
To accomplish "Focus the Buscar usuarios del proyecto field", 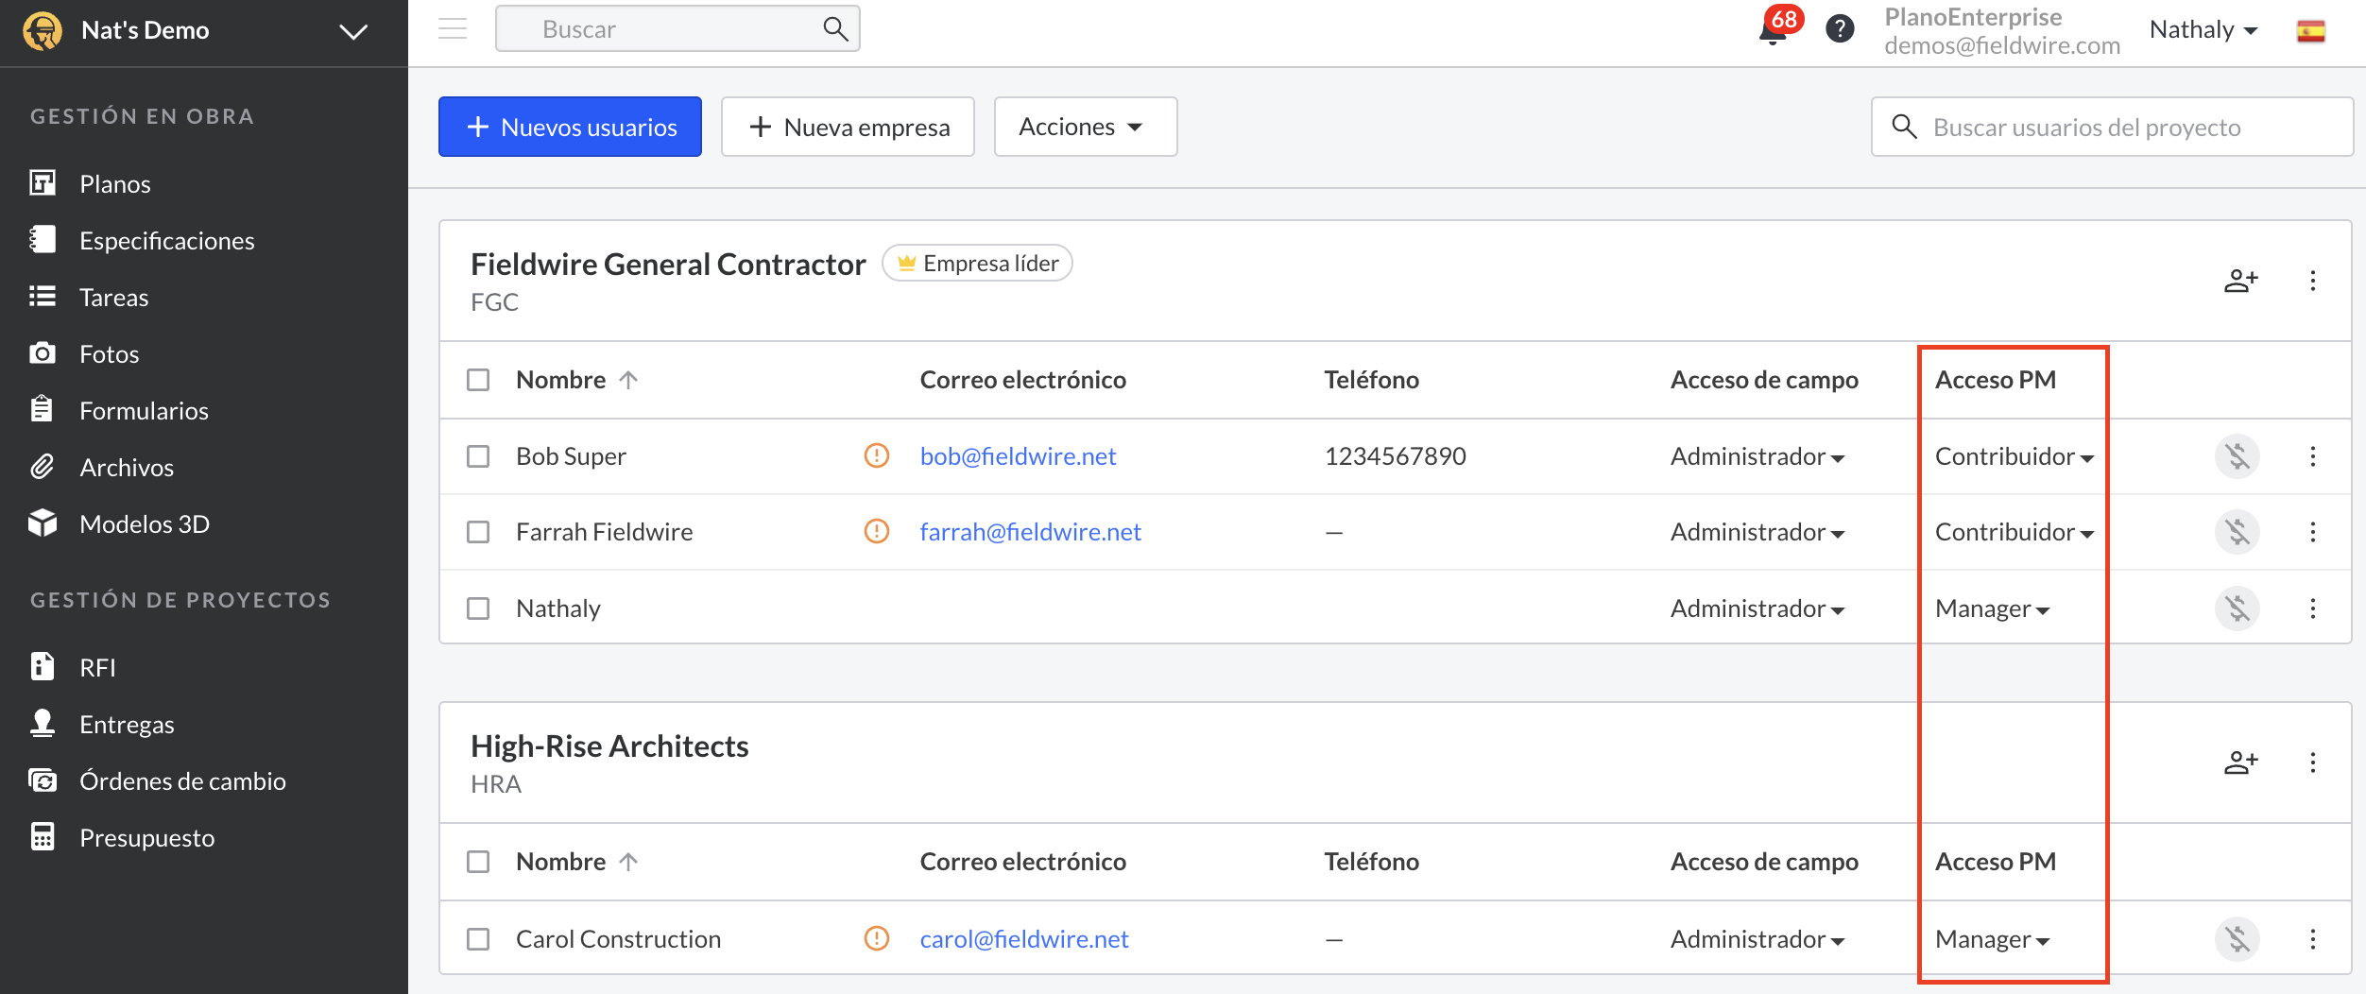I will (x=2112, y=127).
